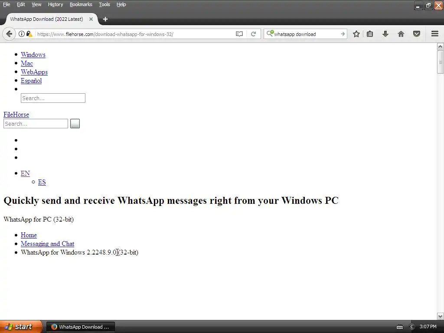This screenshot has width=444, height=333.
Task: Open the Help menu
Action: click(121, 4)
